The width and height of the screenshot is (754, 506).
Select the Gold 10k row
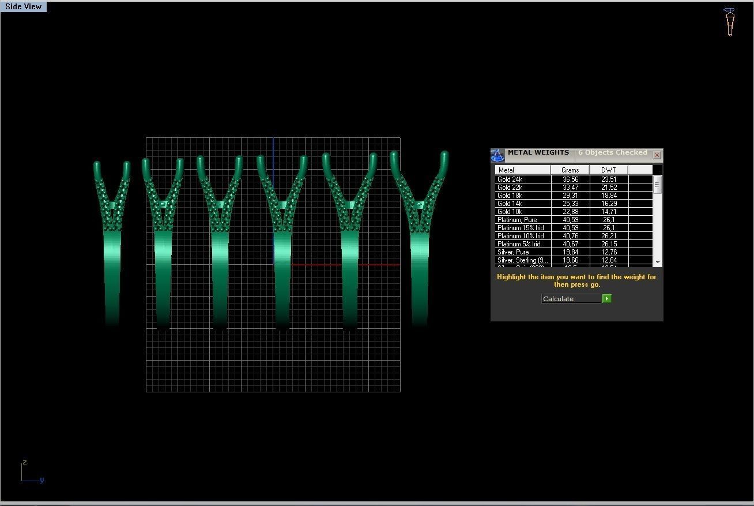[574, 212]
